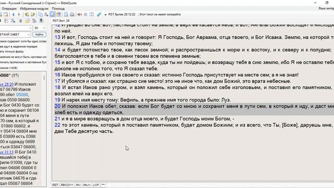The width and height of the screenshot is (334, 188).
Task: Click the results count label '(1406)'
Action: [x=13, y=68]
